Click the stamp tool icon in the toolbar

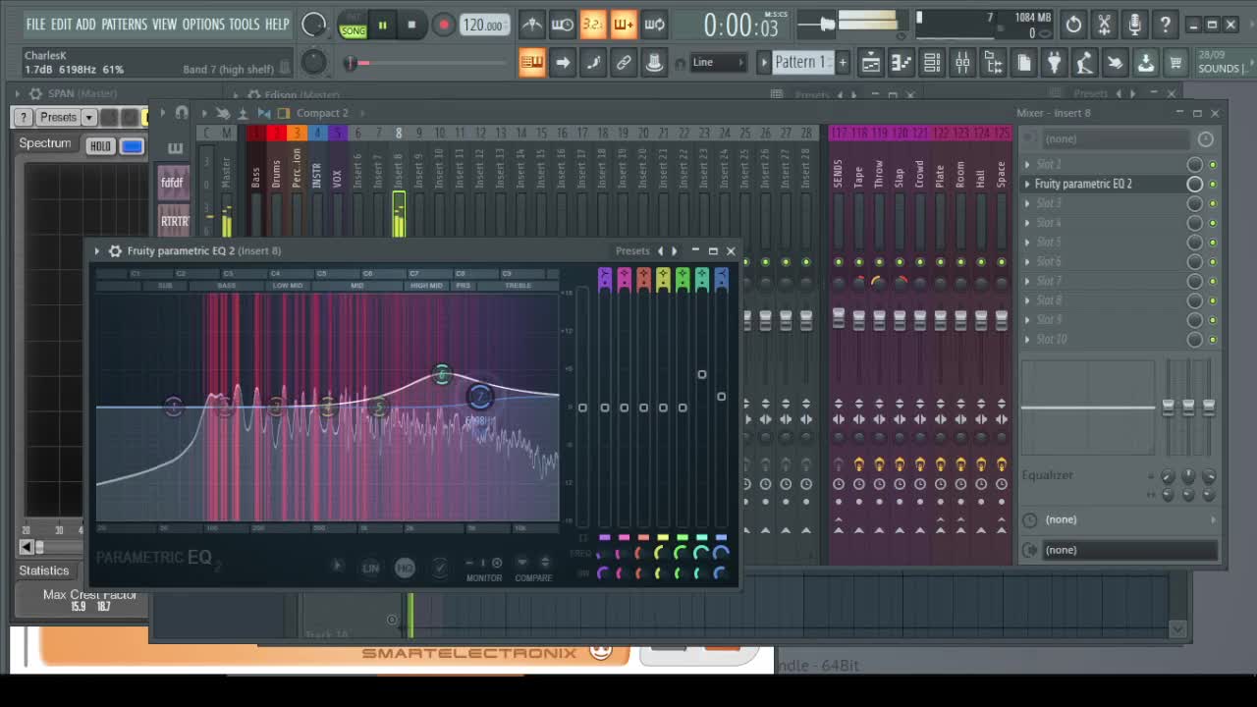click(654, 64)
